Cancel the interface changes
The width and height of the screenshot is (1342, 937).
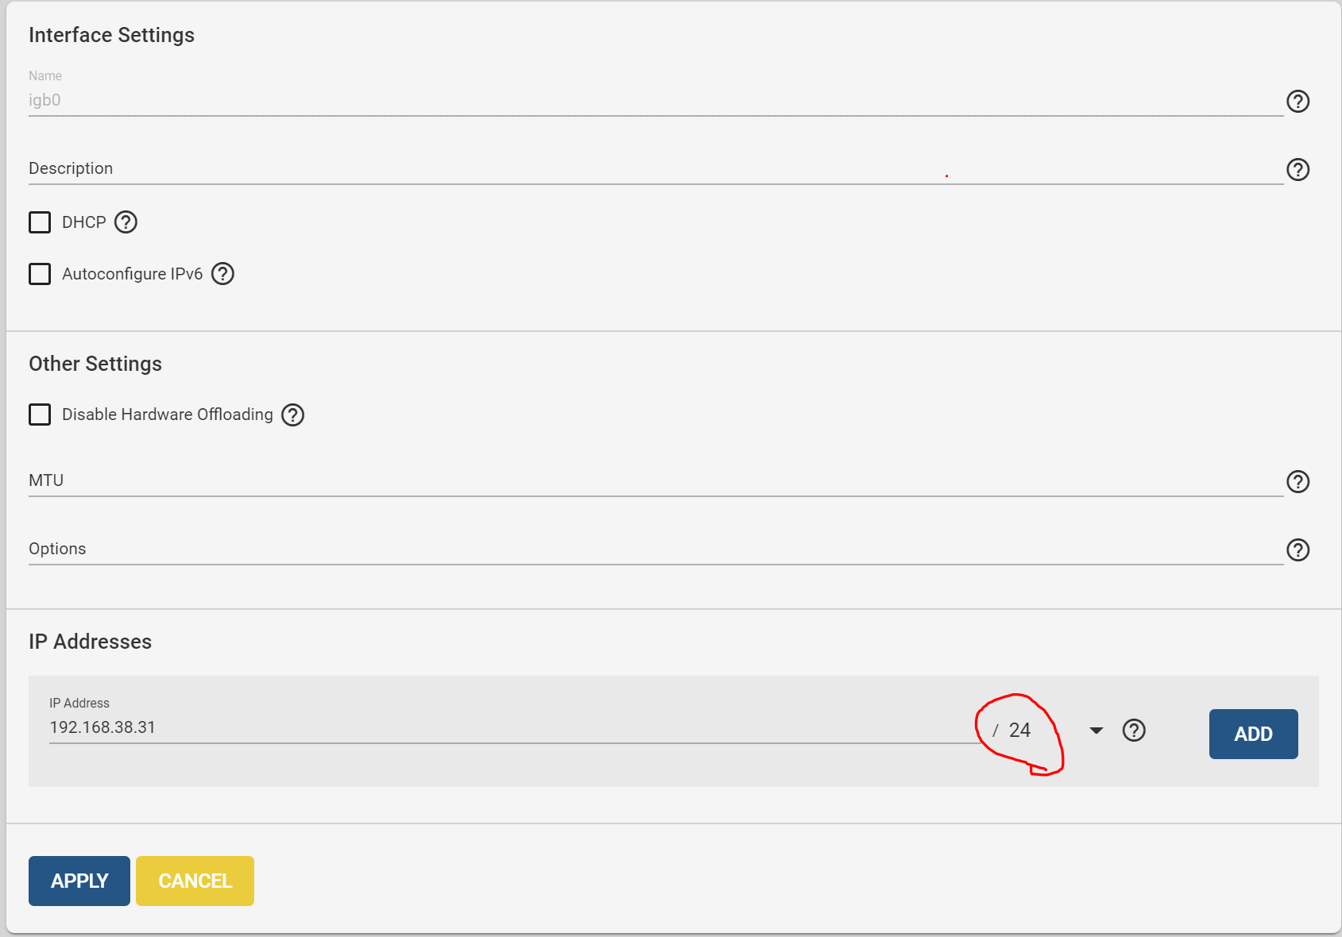click(x=195, y=881)
